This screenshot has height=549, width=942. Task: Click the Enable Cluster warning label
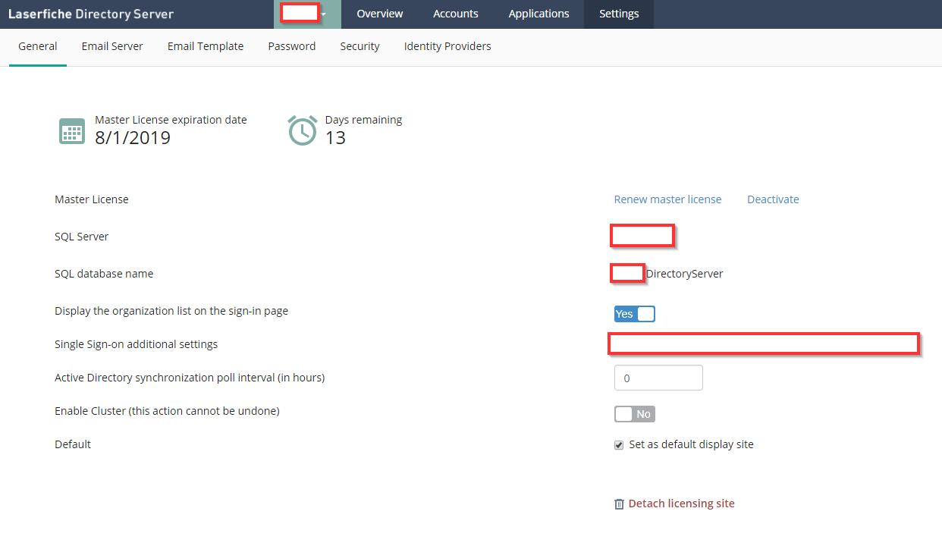tap(168, 411)
